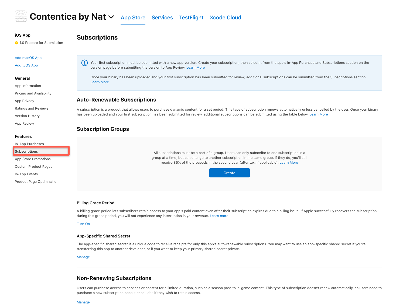Go to In-App Events

[x=26, y=174]
